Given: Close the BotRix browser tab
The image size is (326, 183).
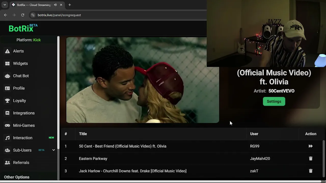Looking at the screenshot, I should [61, 5].
